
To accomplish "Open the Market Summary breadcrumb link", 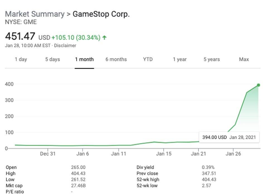I will [x=35, y=14].
